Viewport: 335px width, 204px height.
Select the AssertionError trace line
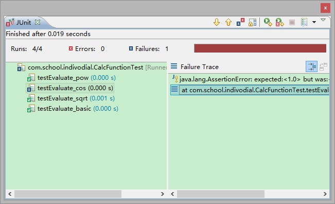[x=251, y=79]
